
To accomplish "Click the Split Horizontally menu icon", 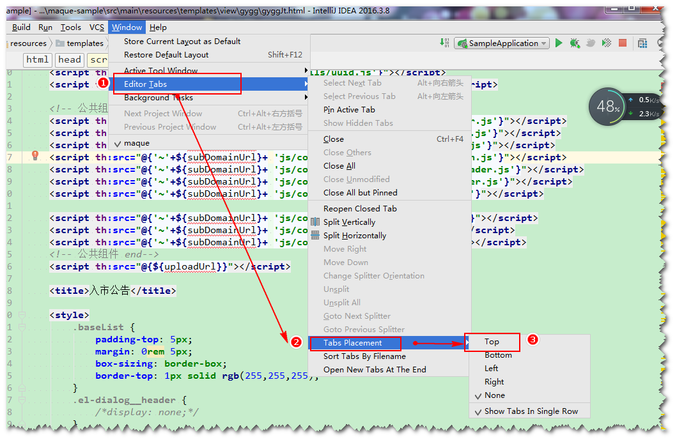I will [x=315, y=236].
